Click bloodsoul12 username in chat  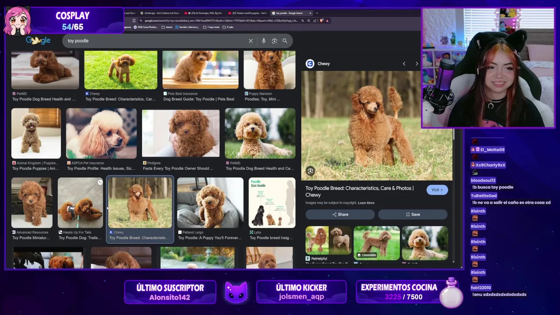tap(483, 180)
